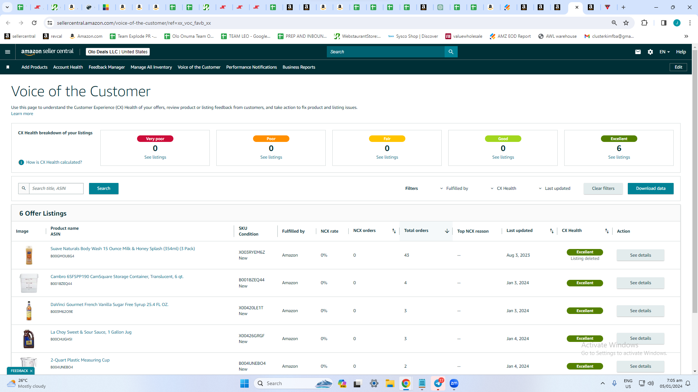Open Chrome side panel icon
This screenshot has width=698, height=392.
pos(663,23)
